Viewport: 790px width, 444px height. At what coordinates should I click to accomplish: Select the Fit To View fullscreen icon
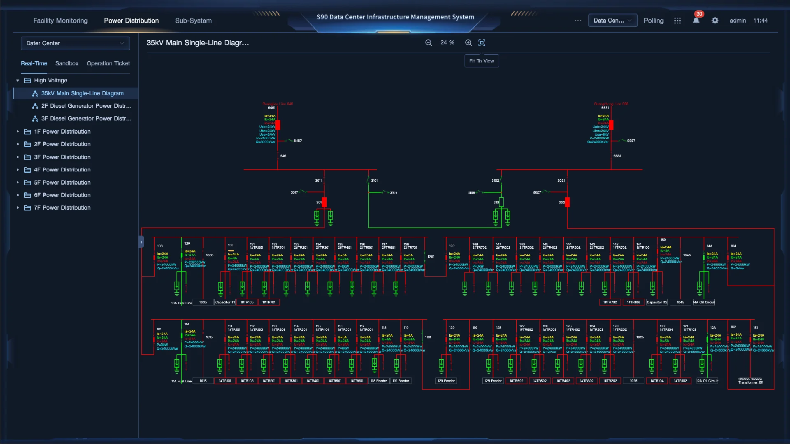coord(481,42)
